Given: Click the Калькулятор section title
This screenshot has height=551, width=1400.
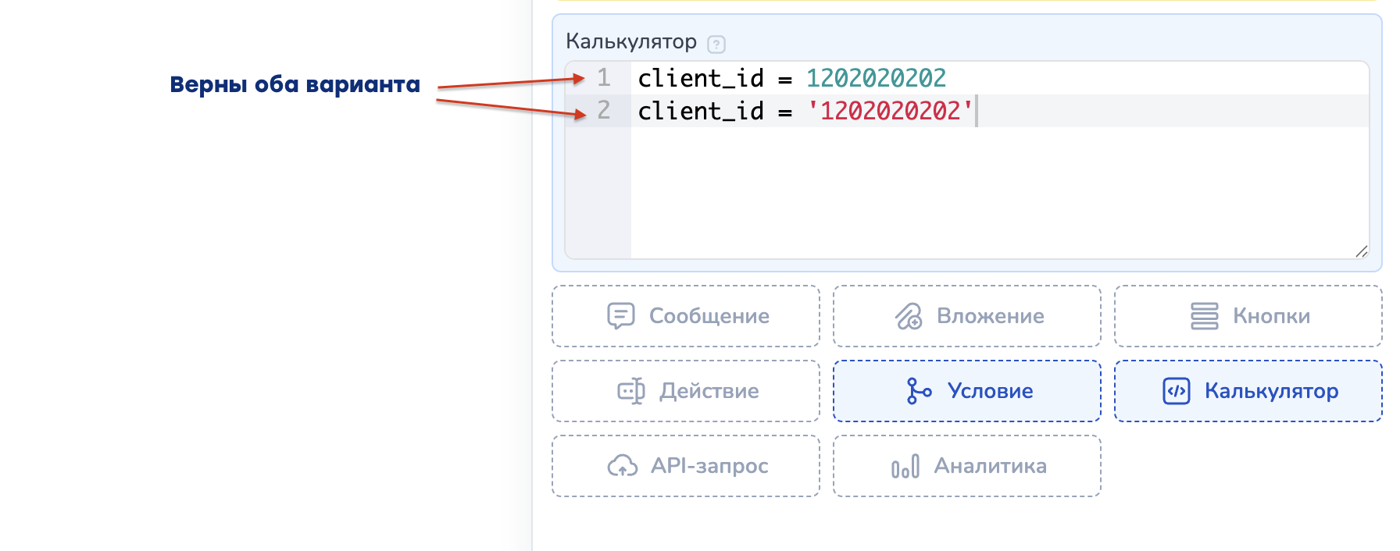Looking at the screenshot, I should coord(630,41).
